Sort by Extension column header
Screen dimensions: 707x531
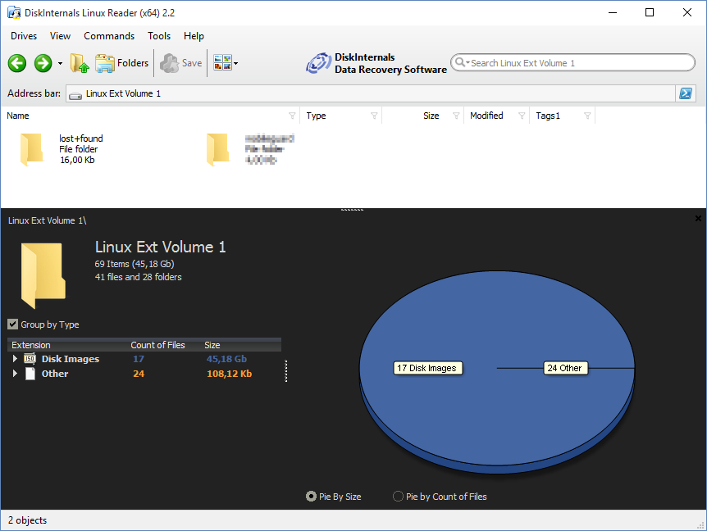click(x=31, y=345)
